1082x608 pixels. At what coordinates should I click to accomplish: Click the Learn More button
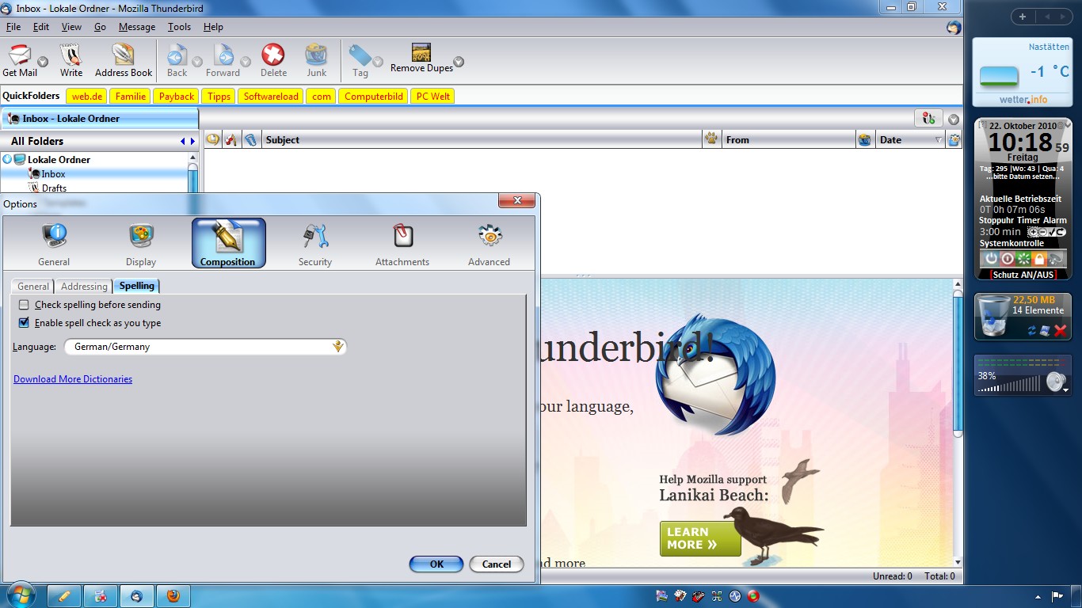coord(700,538)
